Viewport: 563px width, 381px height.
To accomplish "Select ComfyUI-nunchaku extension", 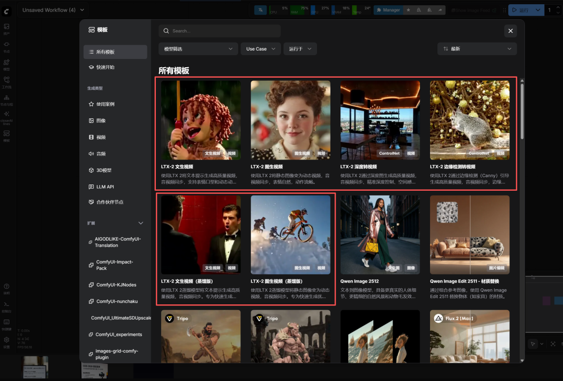I will point(115,301).
